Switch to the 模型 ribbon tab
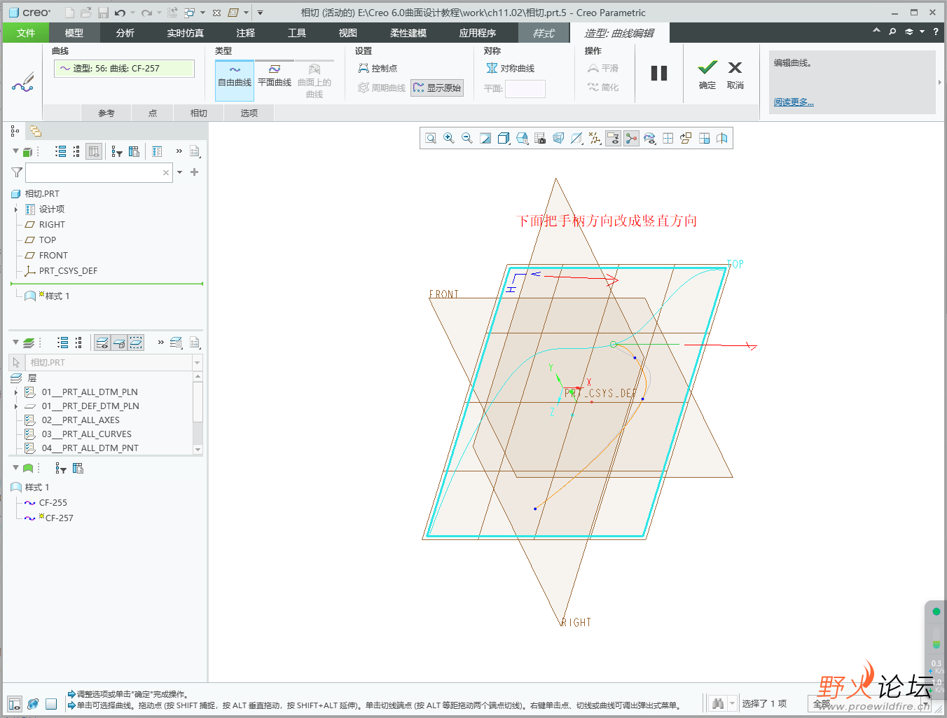The height and width of the screenshot is (718, 947). pos(74,33)
